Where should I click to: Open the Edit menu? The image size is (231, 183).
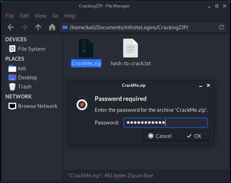[24, 16]
